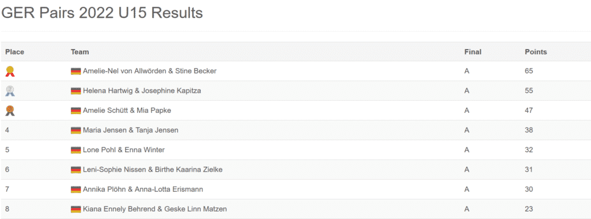Screen dimensions: 591x219
Task: Click the German flag beside Helena Hartwig
Action: [76, 90]
